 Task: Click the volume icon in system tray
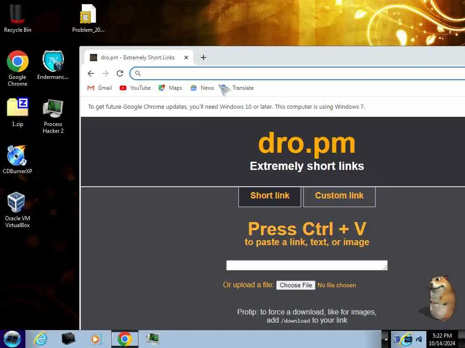coord(419,339)
